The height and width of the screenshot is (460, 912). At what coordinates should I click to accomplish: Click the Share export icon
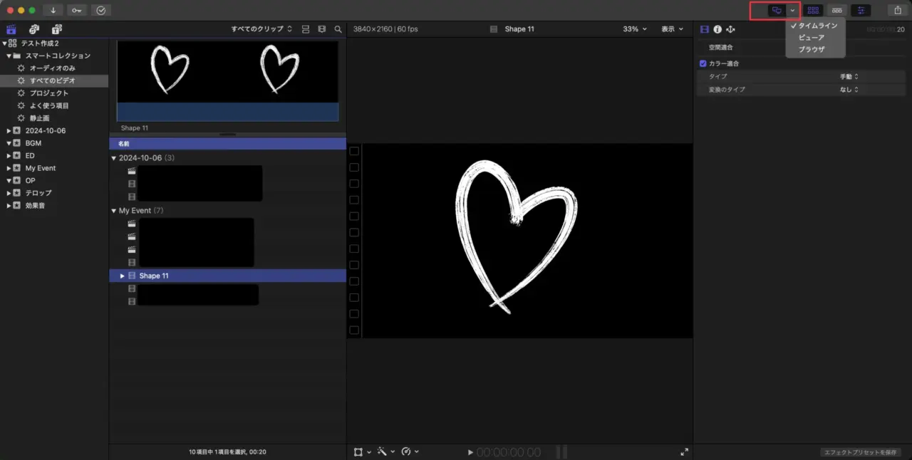pos(898,10)
